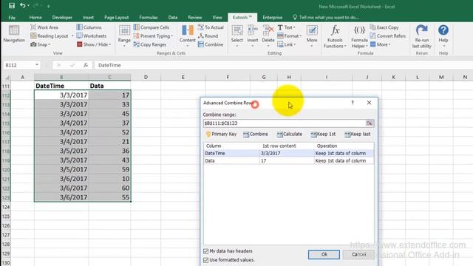473x266 pixels.
Task: Open the Kutools Help icon
Action: point(443,30)
